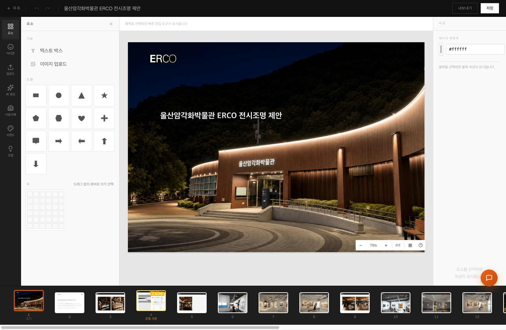Viewport: 506px width, 330px height.
Task: Open the 시공사례 sidebar panel
Action: coord(11,110)
